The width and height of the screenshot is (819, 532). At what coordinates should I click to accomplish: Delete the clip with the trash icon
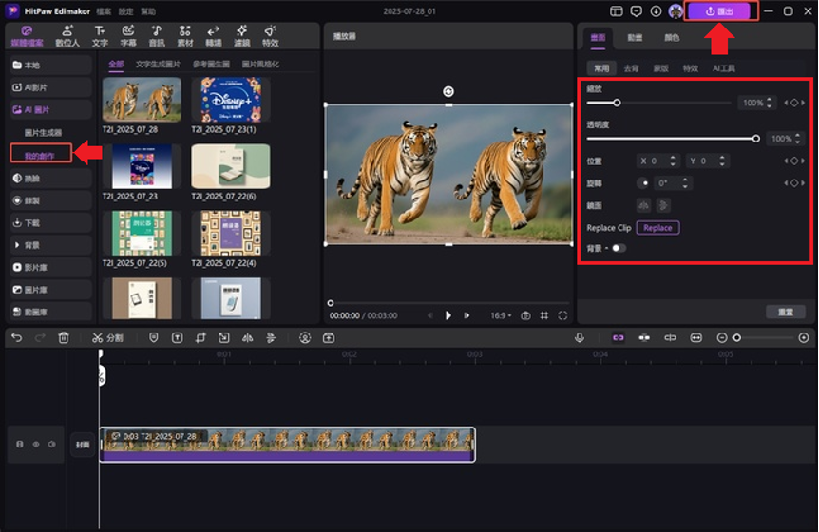click(64, 337)
